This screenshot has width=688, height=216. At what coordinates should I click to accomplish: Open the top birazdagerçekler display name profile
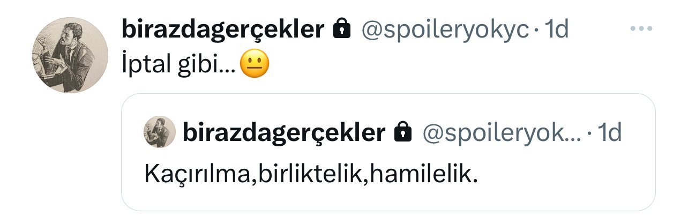[223, 30]
